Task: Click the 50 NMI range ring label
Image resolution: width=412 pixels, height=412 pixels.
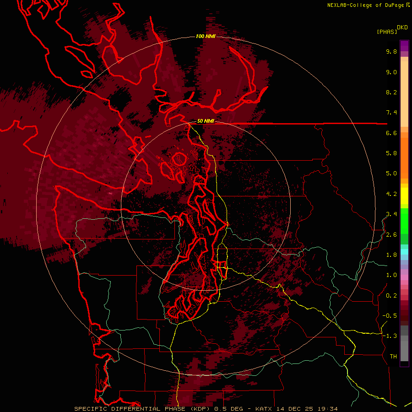Action: [206, 121]
